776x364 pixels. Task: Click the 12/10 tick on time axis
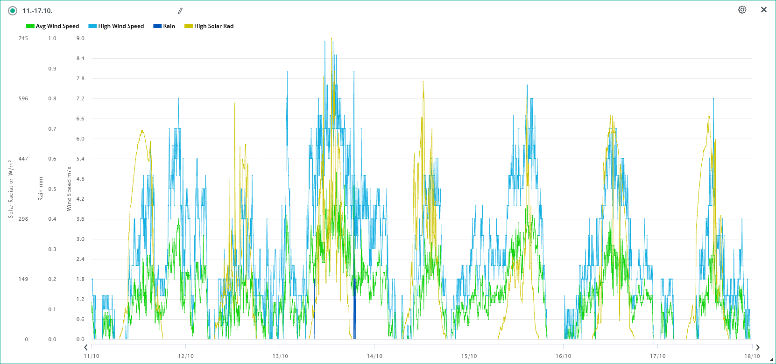pyautogui.click(x=186, y=356)
